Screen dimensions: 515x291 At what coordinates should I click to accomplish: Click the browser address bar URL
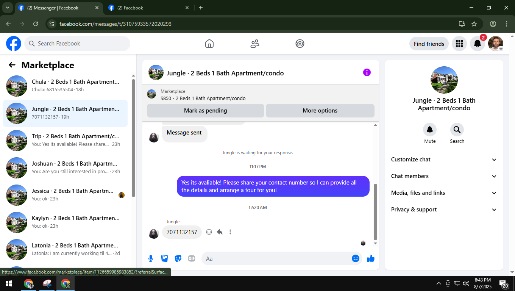pos(115,24)
